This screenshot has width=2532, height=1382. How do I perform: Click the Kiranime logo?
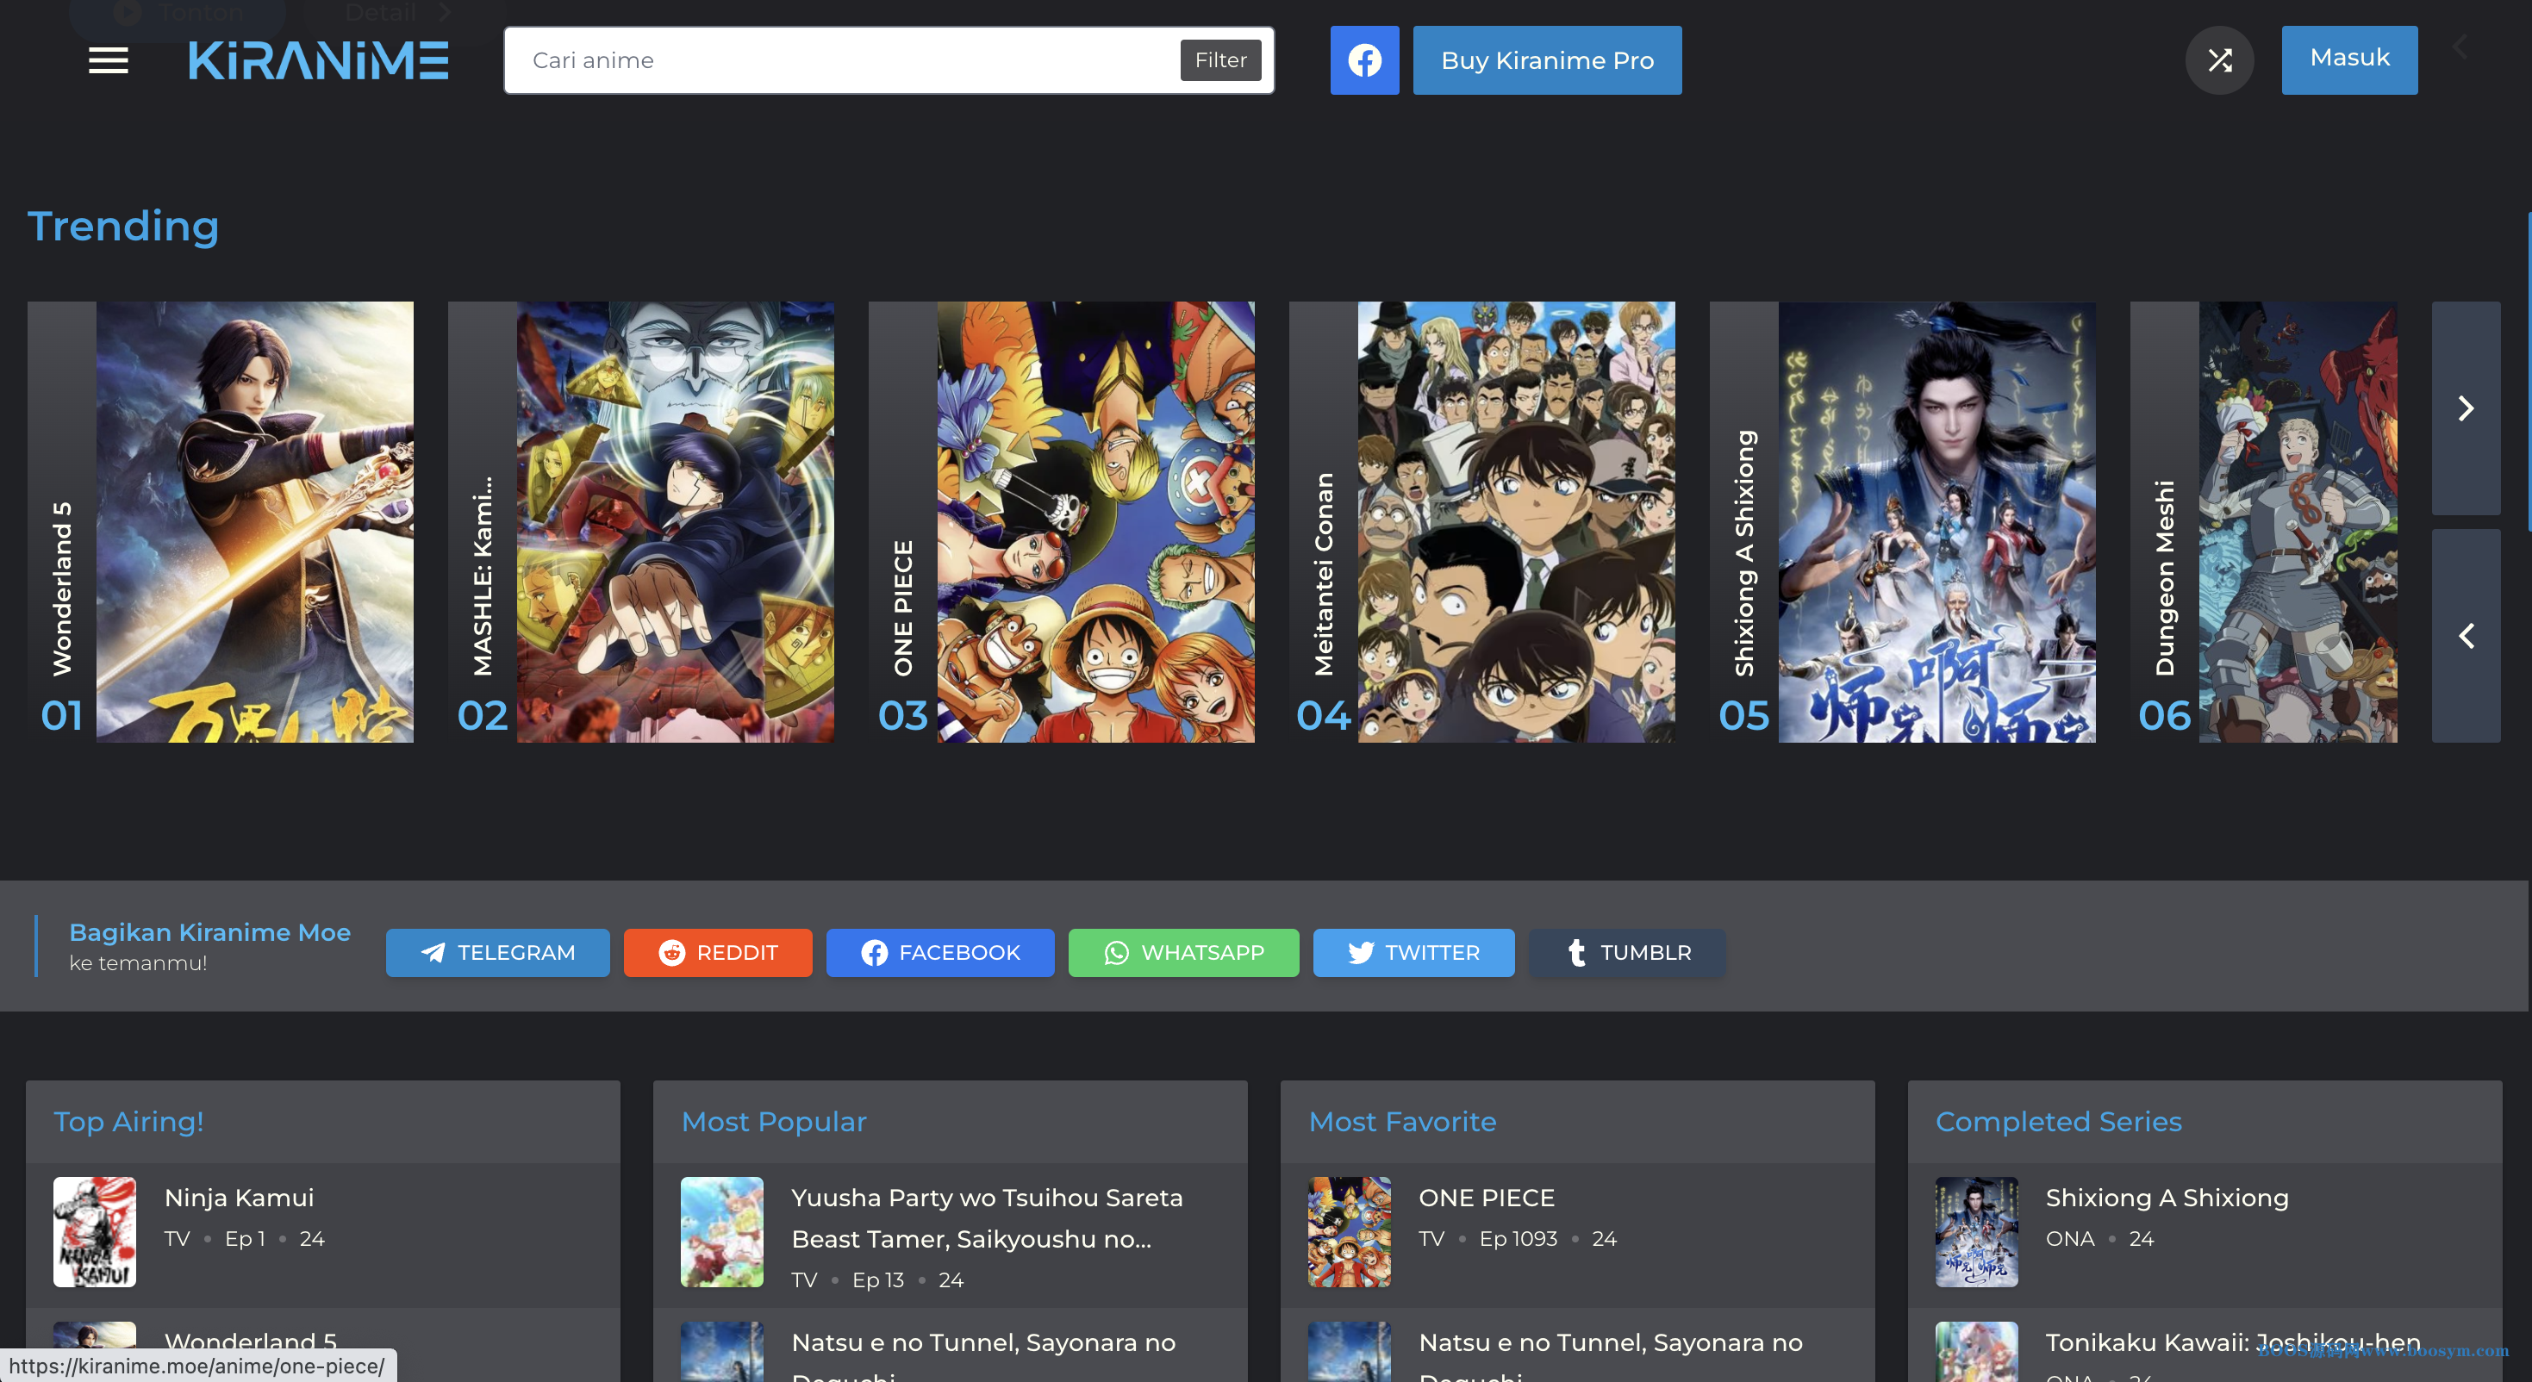(x=319, y=60)
